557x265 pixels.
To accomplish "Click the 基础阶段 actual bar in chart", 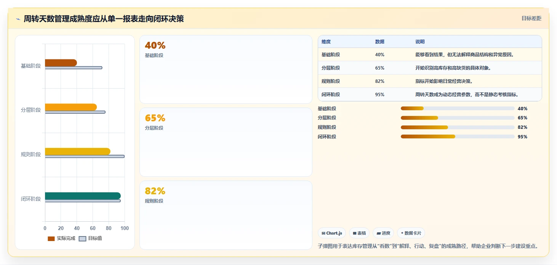I will [x=61, y=63].
